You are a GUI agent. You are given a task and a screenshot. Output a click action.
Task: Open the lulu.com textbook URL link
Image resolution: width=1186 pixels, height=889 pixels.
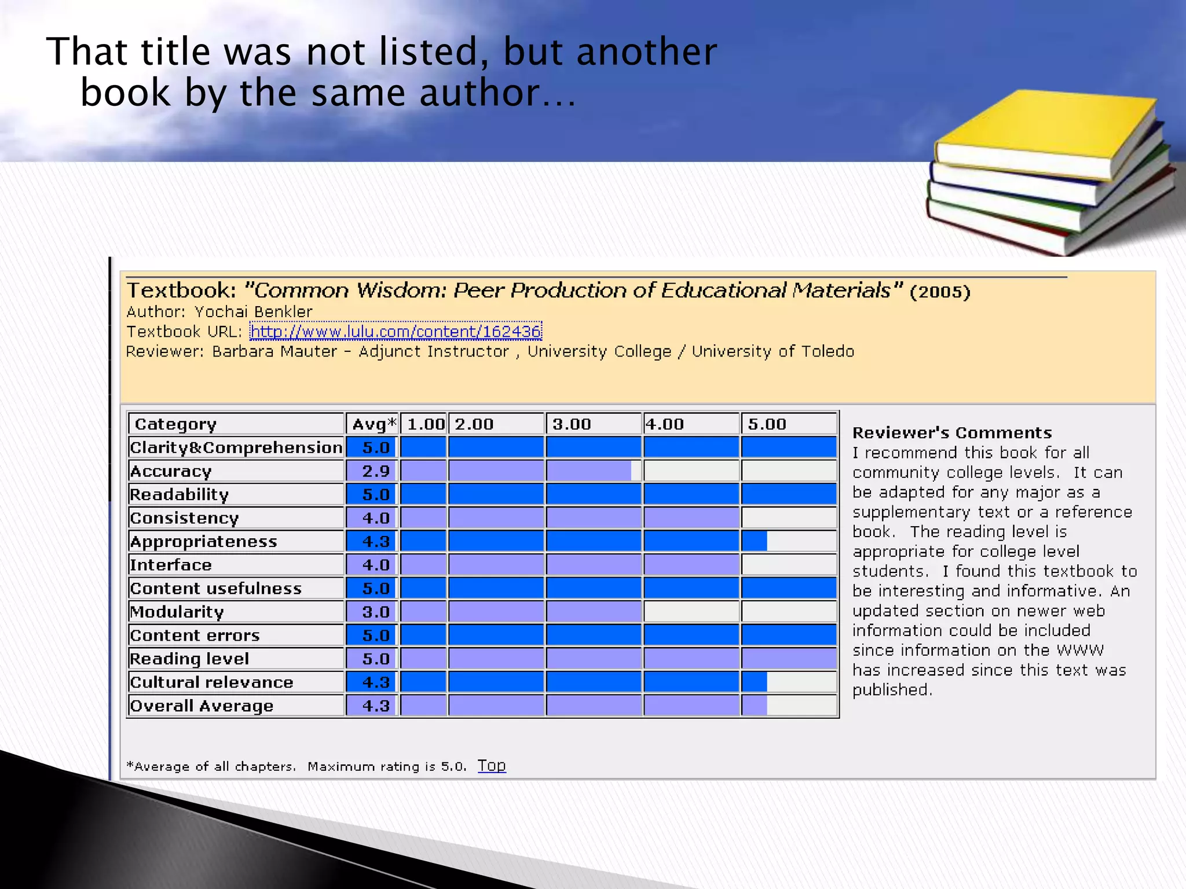click(x=396, y=332)
